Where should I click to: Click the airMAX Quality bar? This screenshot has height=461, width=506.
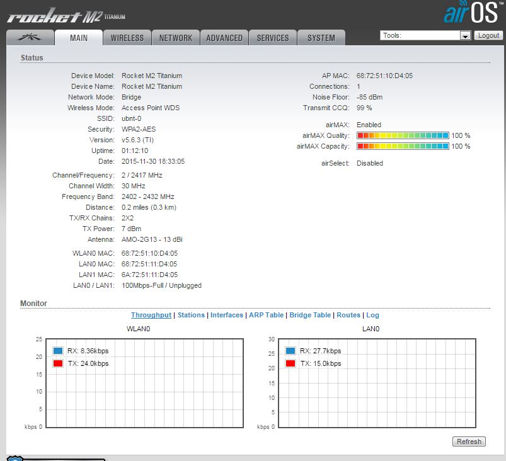point(403,135)
